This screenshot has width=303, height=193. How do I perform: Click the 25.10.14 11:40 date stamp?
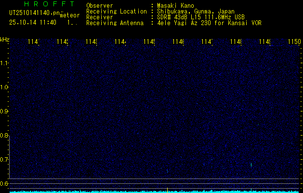(32, 22)
